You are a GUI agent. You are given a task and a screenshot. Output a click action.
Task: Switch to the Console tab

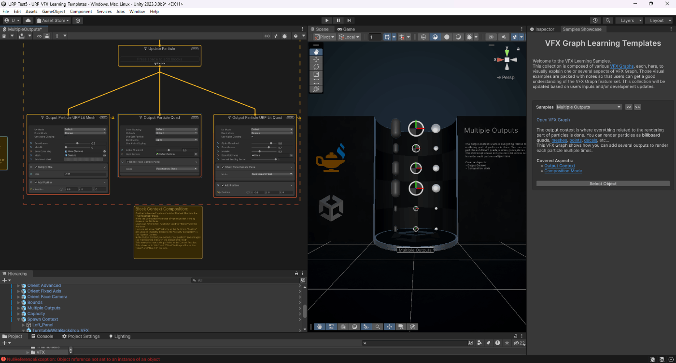click(x=42, y=336)
